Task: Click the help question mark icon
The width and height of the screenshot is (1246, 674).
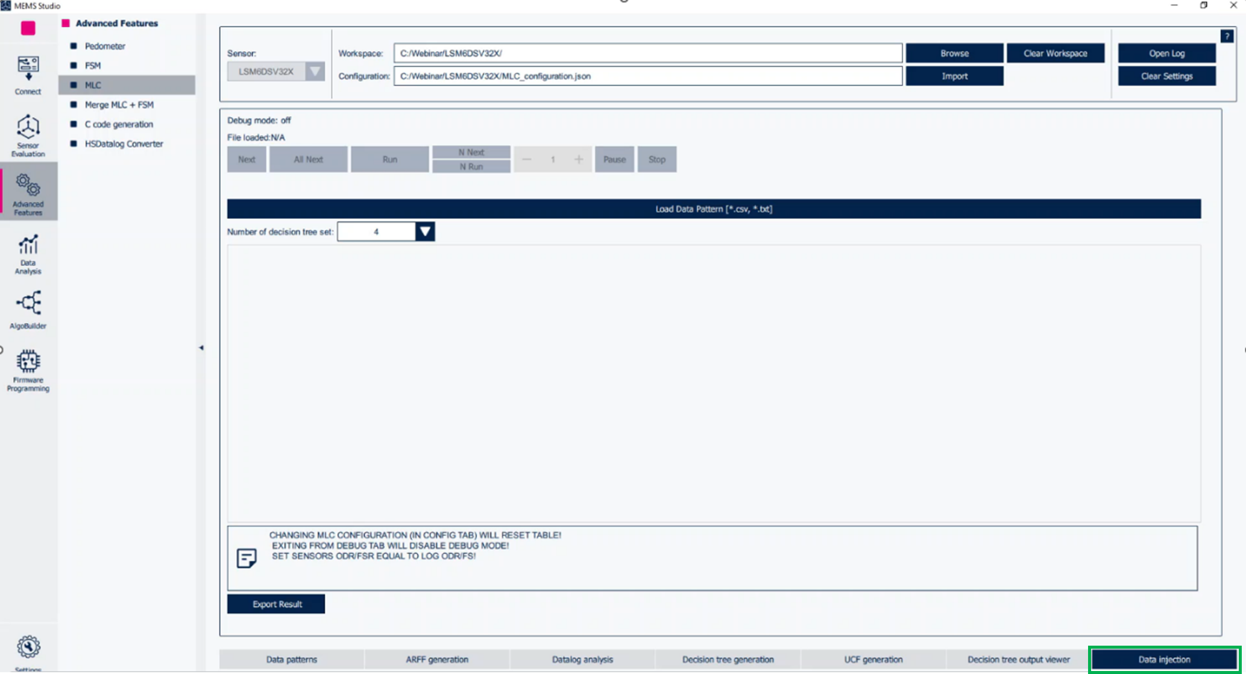Action: [x=1227, y=36]
